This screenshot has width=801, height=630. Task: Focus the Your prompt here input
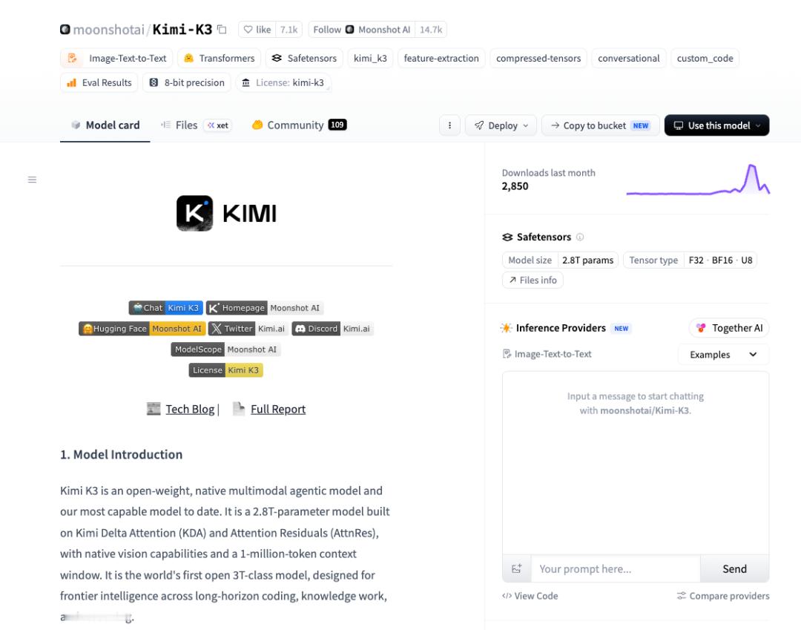tap(616, 568)
